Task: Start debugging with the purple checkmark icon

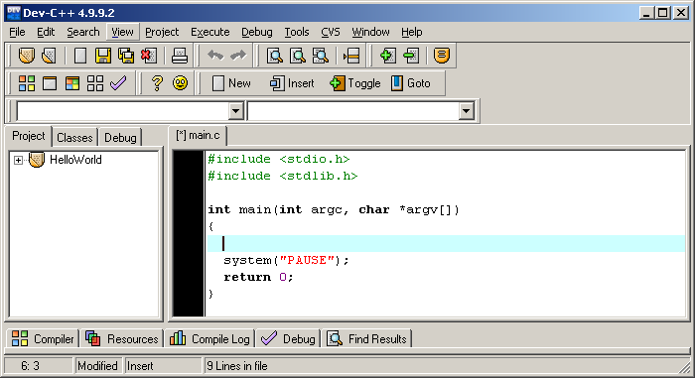Action: pyautogui.click(x=118, y=83)
